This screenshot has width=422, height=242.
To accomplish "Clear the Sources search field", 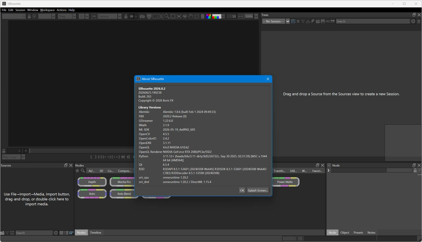I will 56,233.
